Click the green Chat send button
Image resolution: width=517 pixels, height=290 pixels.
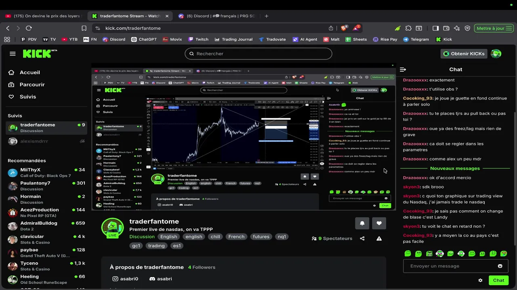(498, 280)
